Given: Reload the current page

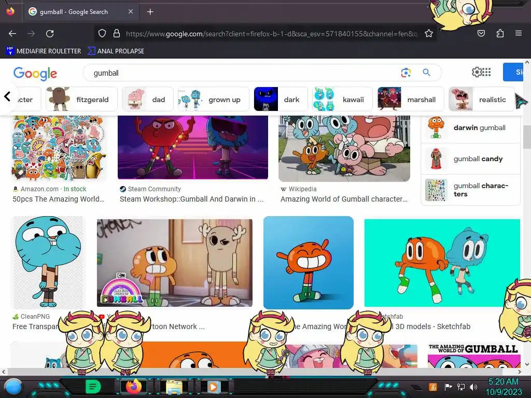Looking at the screenshot, I should click(50, 34).
